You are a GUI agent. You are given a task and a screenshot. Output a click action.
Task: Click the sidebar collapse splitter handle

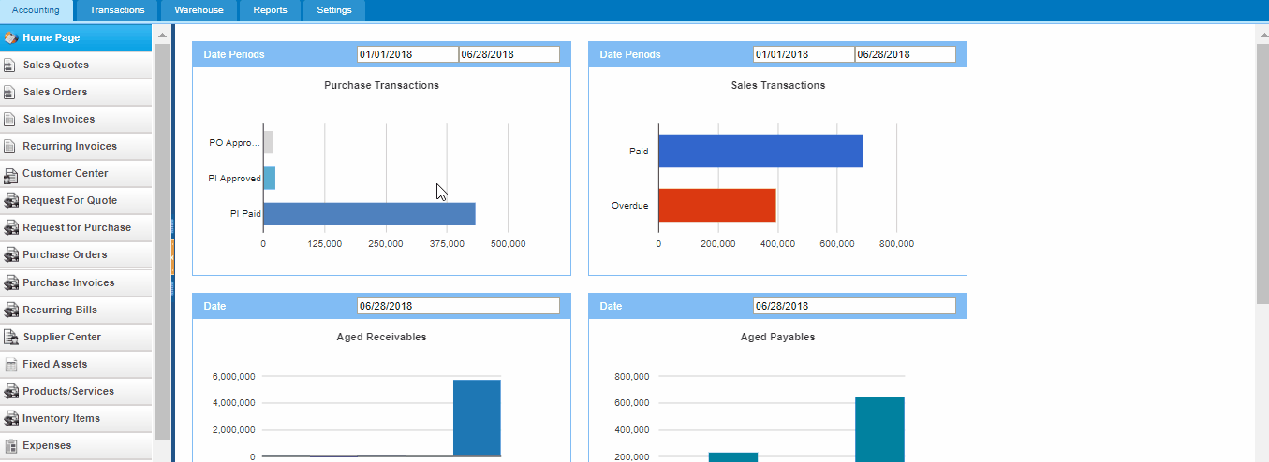(172, 257)
